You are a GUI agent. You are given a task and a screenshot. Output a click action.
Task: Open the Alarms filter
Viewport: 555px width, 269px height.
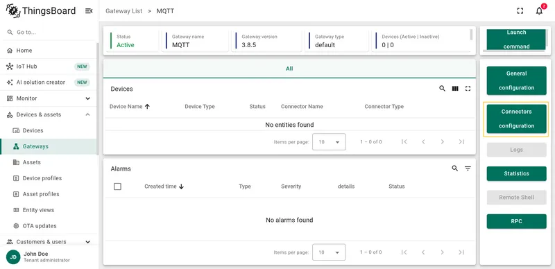(468, 168)
